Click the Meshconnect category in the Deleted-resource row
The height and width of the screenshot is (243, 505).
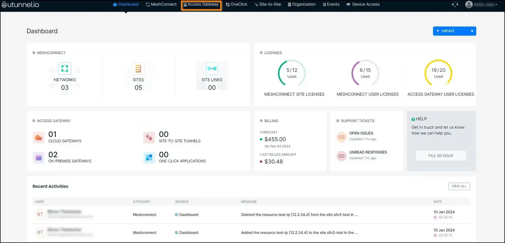pos(145,215)
